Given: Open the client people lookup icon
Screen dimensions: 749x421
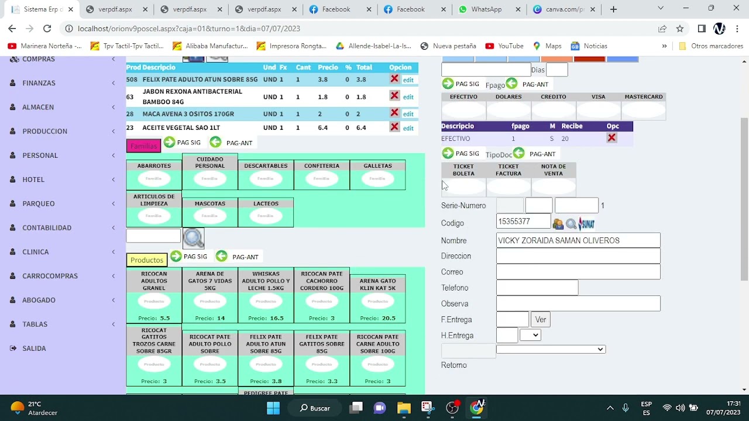Looking at the screenshot, I should coord(558,224).
